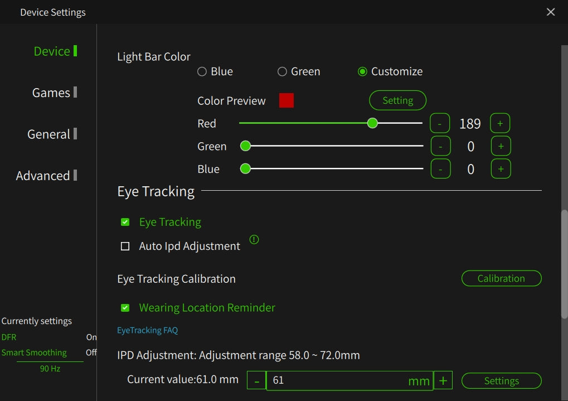Switch to the Games tab
Viewport: 568px width, 401px height.
point(51,93)
